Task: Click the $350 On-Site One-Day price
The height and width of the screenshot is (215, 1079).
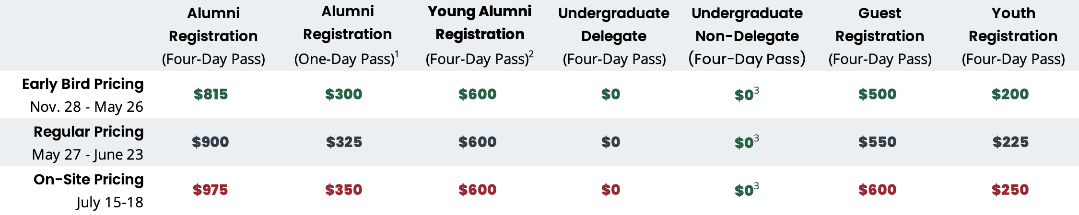Action: click(343, 190)
